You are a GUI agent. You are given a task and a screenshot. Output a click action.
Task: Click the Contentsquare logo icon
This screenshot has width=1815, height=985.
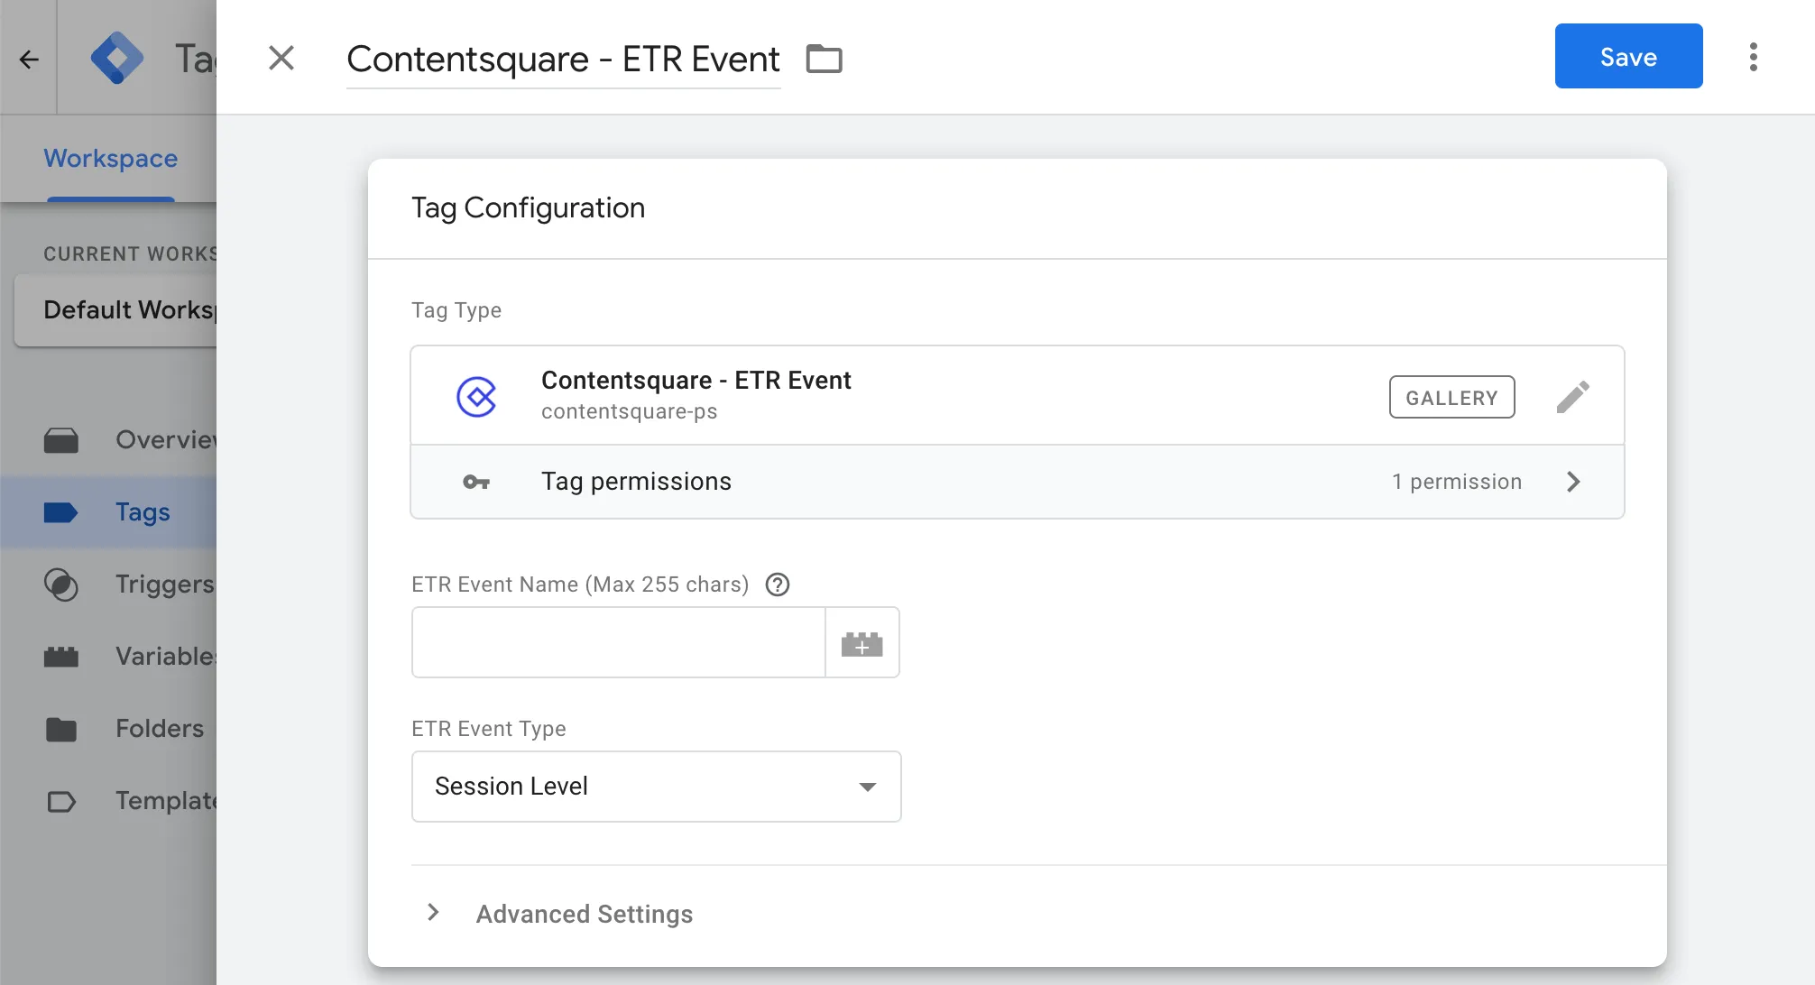[476, 397]
